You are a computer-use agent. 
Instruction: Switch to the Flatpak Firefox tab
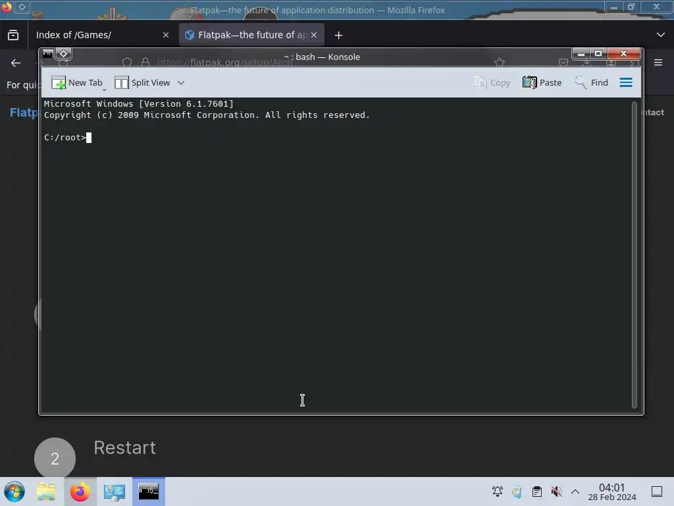[251, 35]
